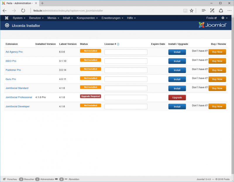Image resolution: width=234 pixels, height=182 pixels.
Task: Install JomSocial Developer
Action: [177, 106]
